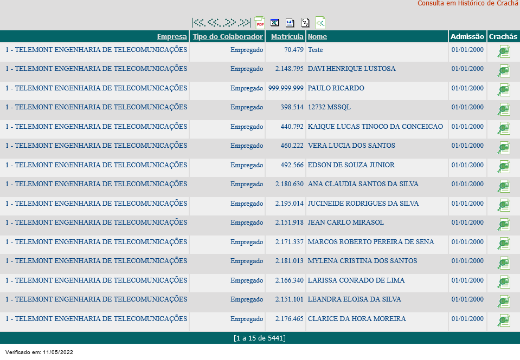The image size is (520, 360).
Task: Open crachás for KAIQUE LUCAS TINOCO DA CONCEICAO
Action: [x=503, y=129]
